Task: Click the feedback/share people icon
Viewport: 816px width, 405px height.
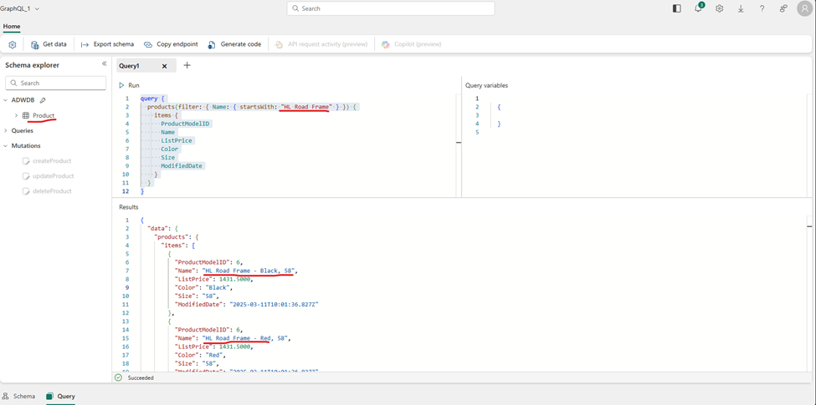Action: [783, 8]
